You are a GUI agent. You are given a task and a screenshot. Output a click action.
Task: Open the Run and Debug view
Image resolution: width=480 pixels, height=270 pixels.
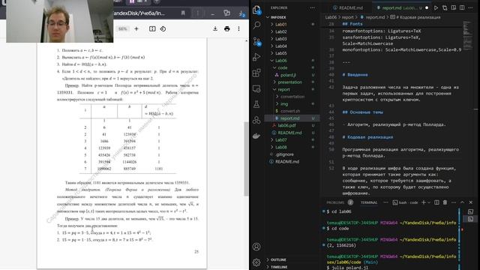coord(256,57)
